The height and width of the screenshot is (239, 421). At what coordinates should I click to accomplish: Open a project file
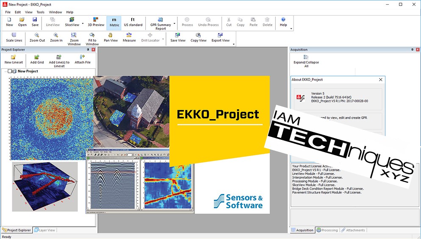[x=22, y=22]
